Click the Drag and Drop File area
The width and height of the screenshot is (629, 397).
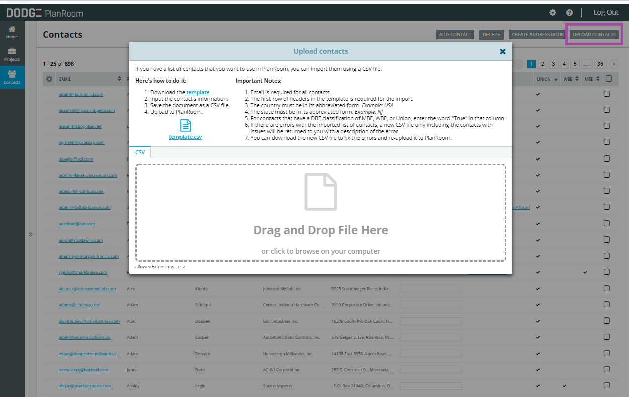point(320,212)
